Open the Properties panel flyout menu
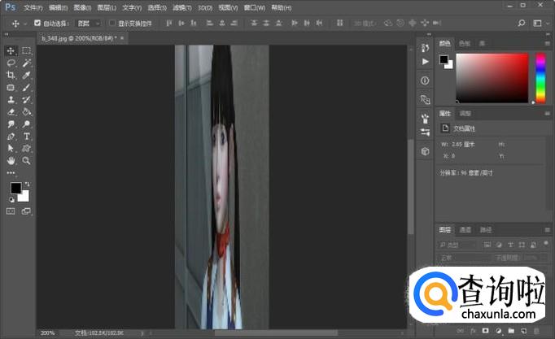This screenshot has width=555, height=339. (x=547, y=114)
